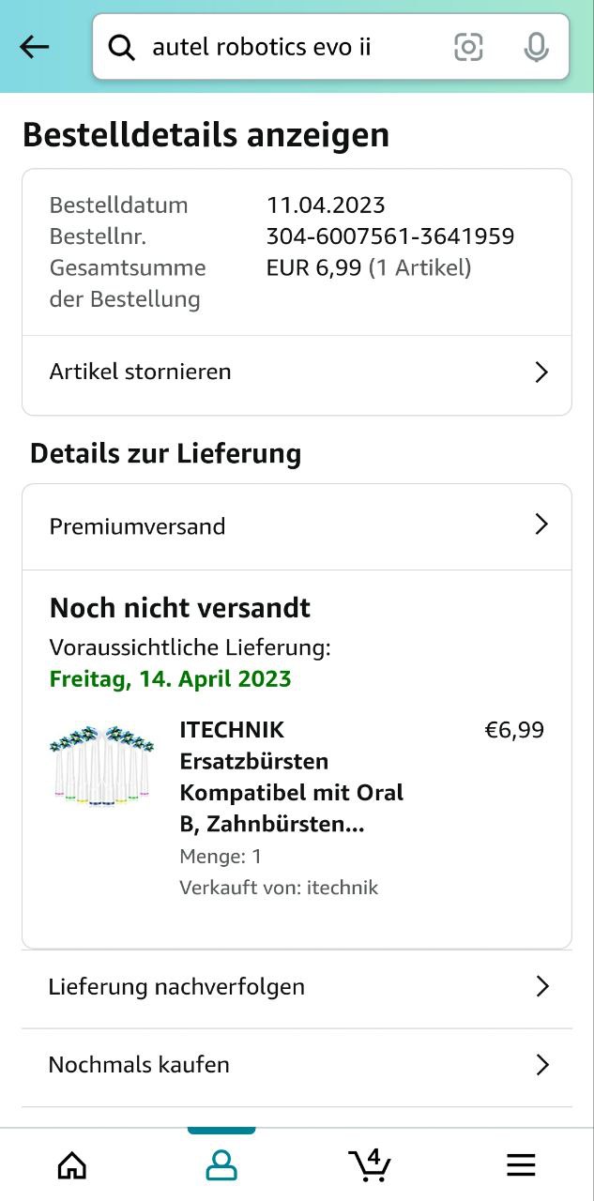The width and height of the screenshot is (594, 1201).
Task: Expand the Premiumversand chevron
Action: [x=541, y=524]
